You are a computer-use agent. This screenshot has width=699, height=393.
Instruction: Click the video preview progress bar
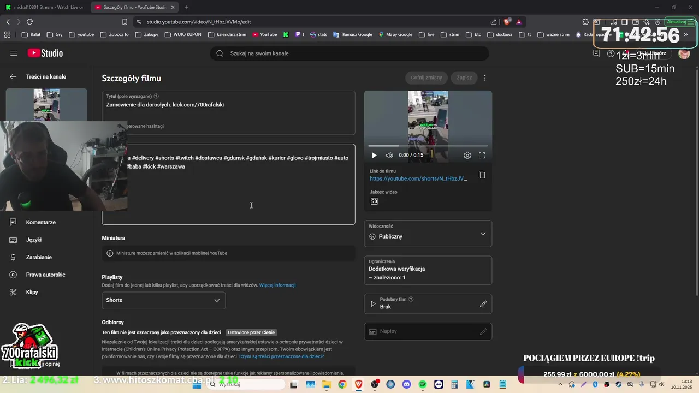tap(428, 146)
